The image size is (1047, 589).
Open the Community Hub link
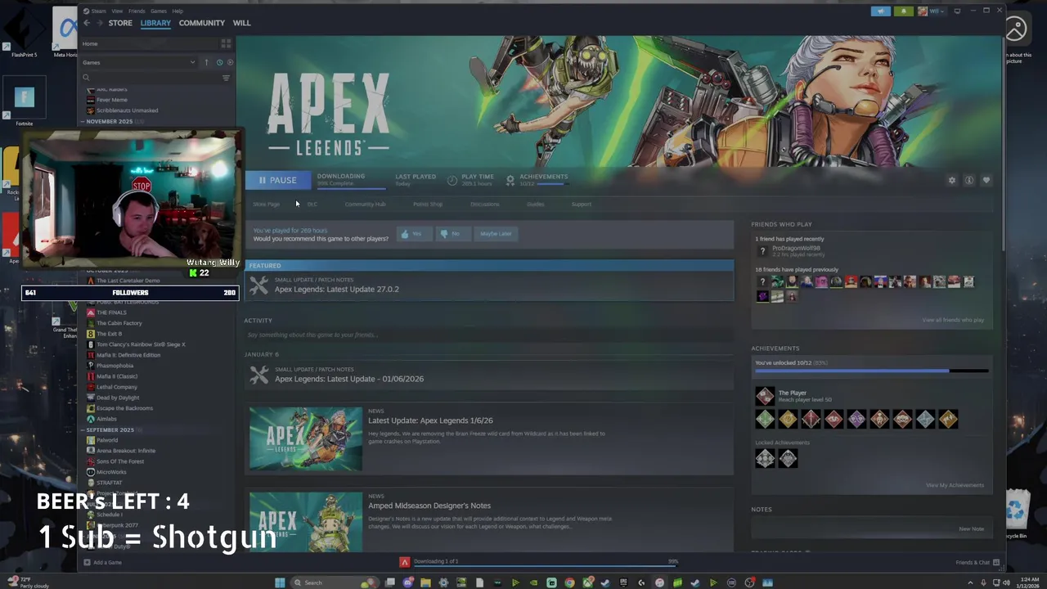click(365, 204)
